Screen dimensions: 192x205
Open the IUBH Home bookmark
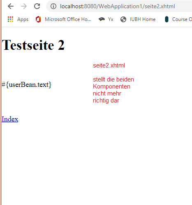pyautogui.click(x=143, y=19)
